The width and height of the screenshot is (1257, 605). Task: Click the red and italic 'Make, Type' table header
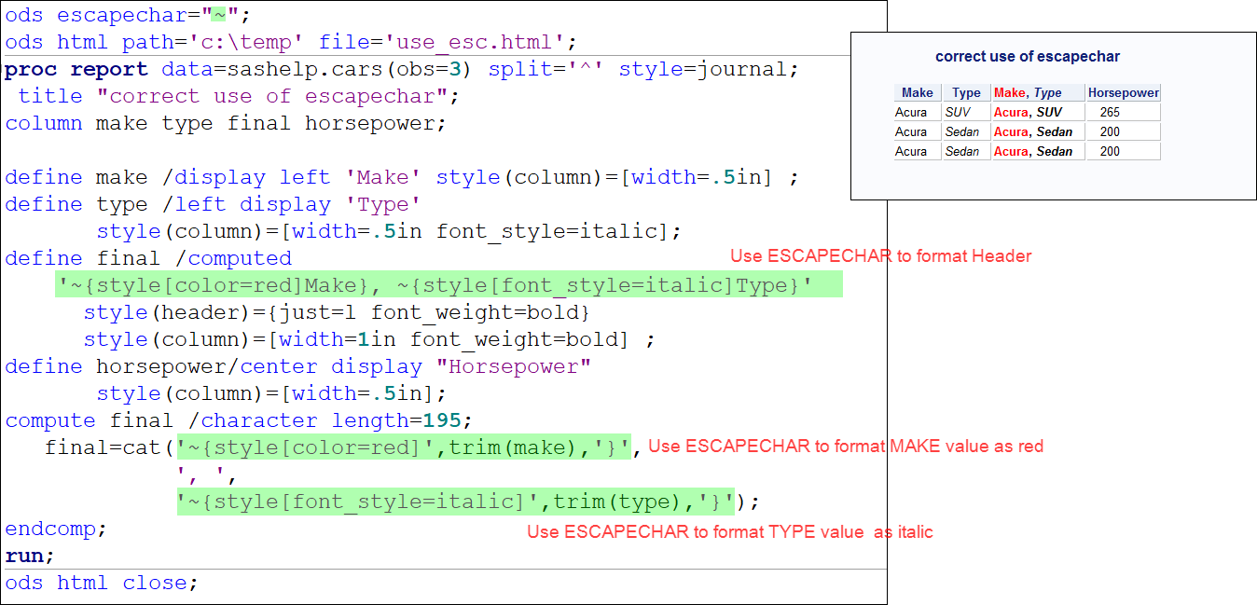tap(1028, 92)
